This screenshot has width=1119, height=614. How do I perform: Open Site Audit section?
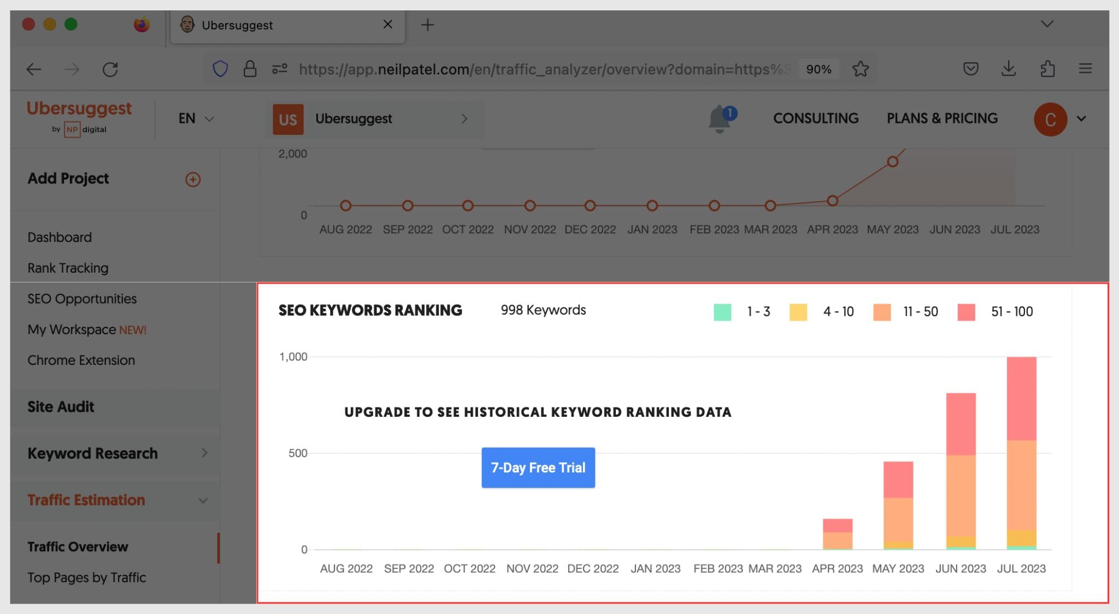tap(61, 406)
